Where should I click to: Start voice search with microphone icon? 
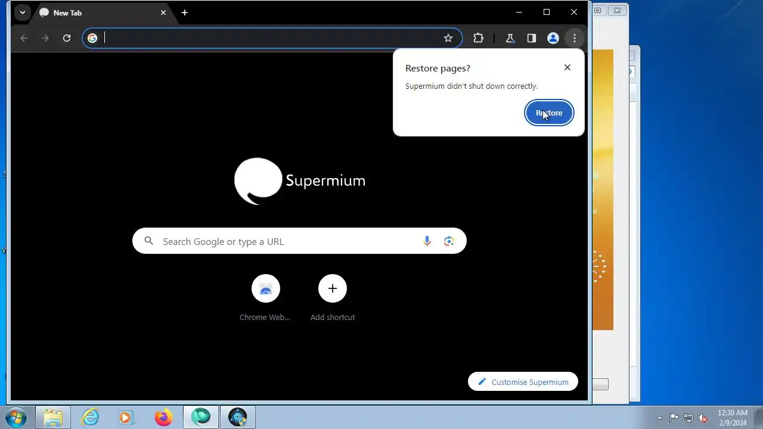(x=427, y=241)
